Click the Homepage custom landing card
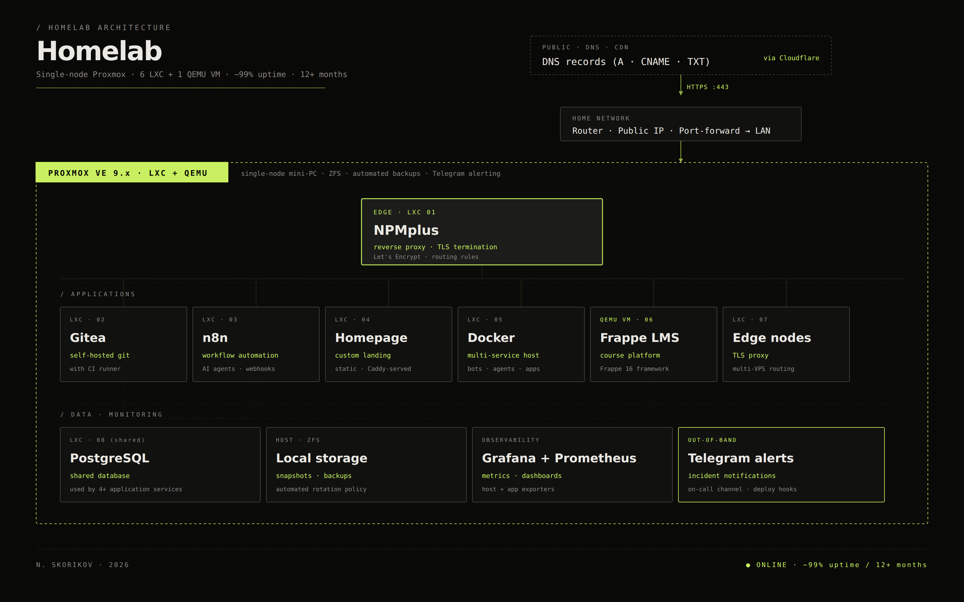Image resolution: width=964 pixels, height=602 pixels. pyautogui.click(x=388, y=344)
